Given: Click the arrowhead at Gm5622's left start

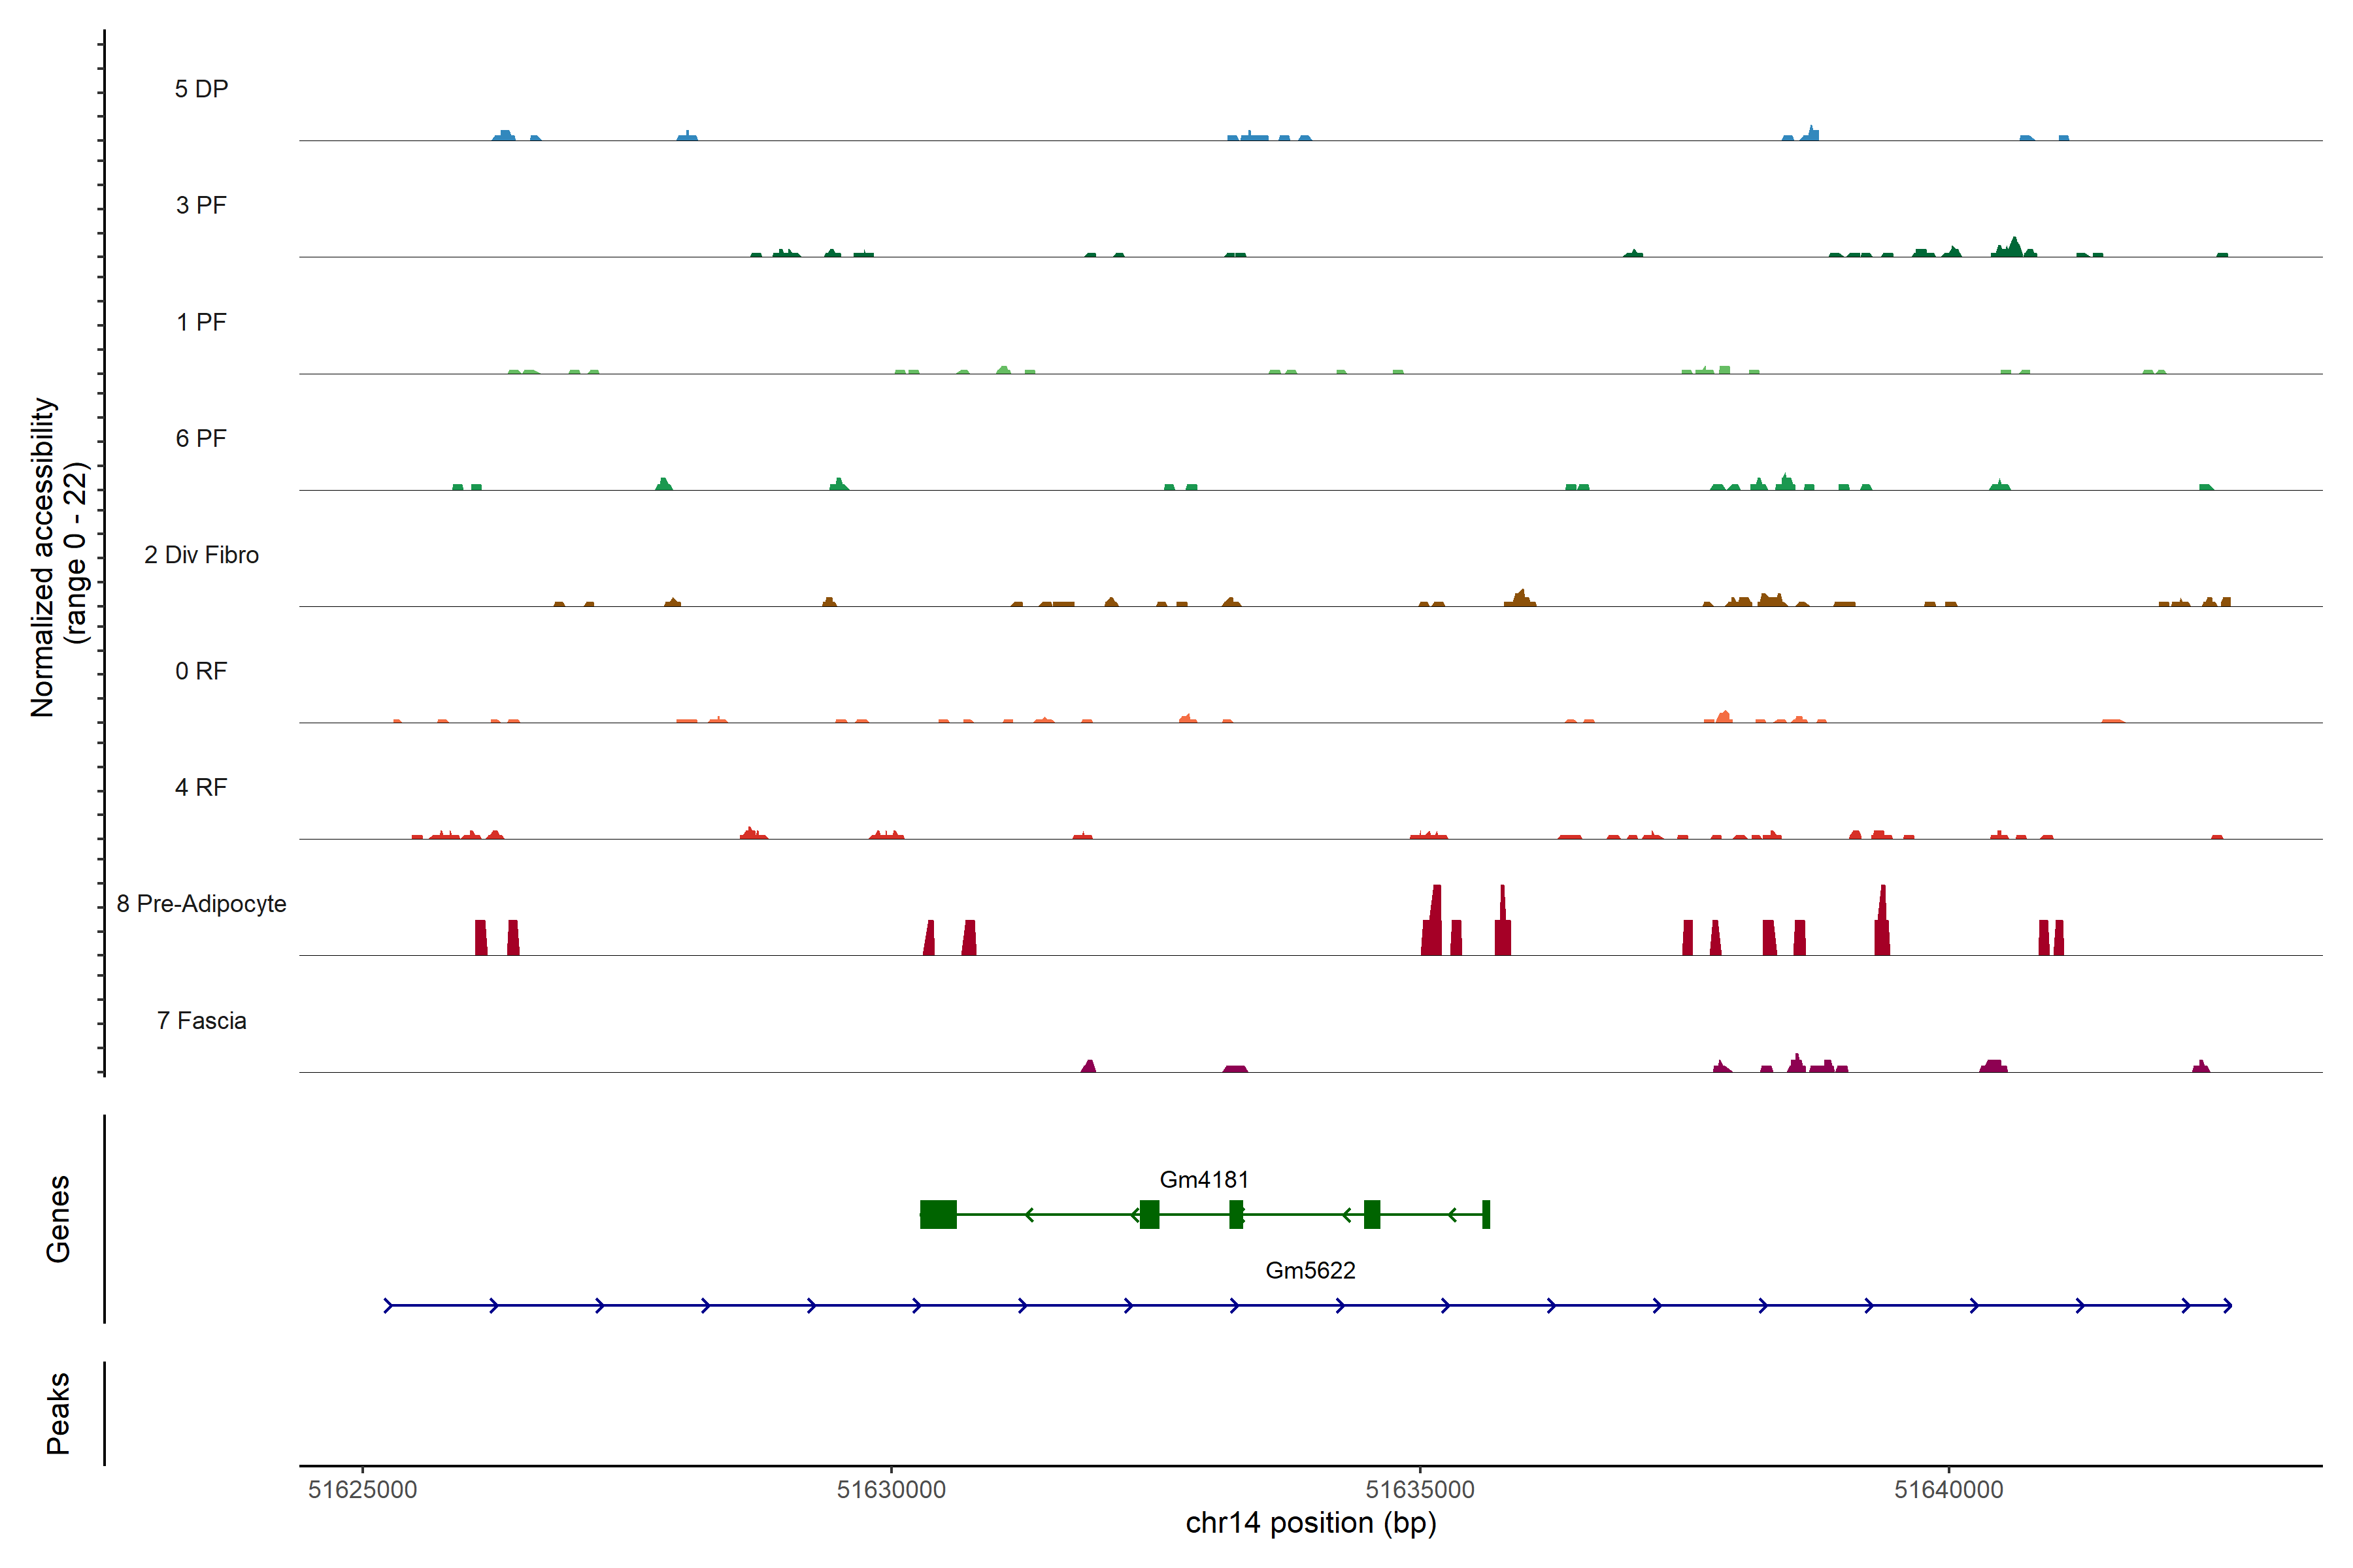Looking at the screenshot, I should 389,1306.
